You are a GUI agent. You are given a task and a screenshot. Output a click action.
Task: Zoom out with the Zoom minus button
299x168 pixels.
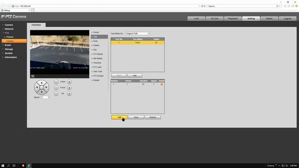coord(56,82)
